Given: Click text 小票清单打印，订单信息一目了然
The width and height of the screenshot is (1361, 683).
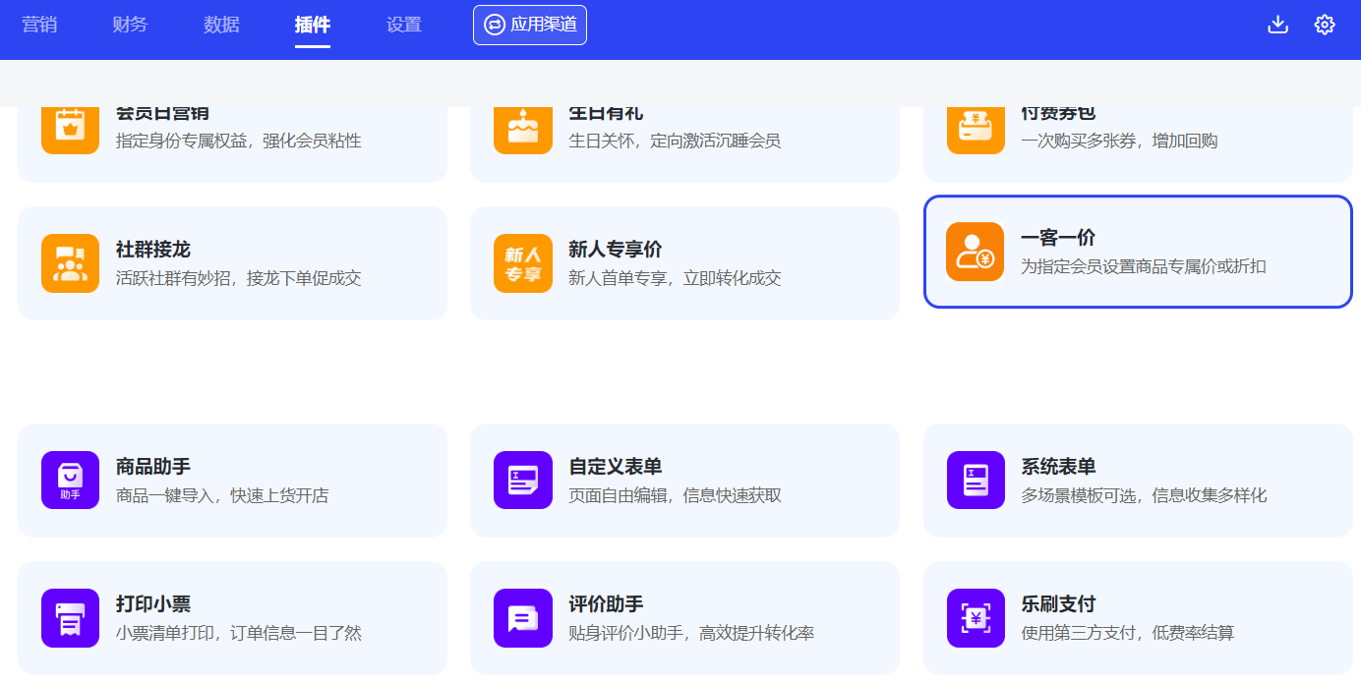Looking at the screenshot, I should (x=239, y=633).
